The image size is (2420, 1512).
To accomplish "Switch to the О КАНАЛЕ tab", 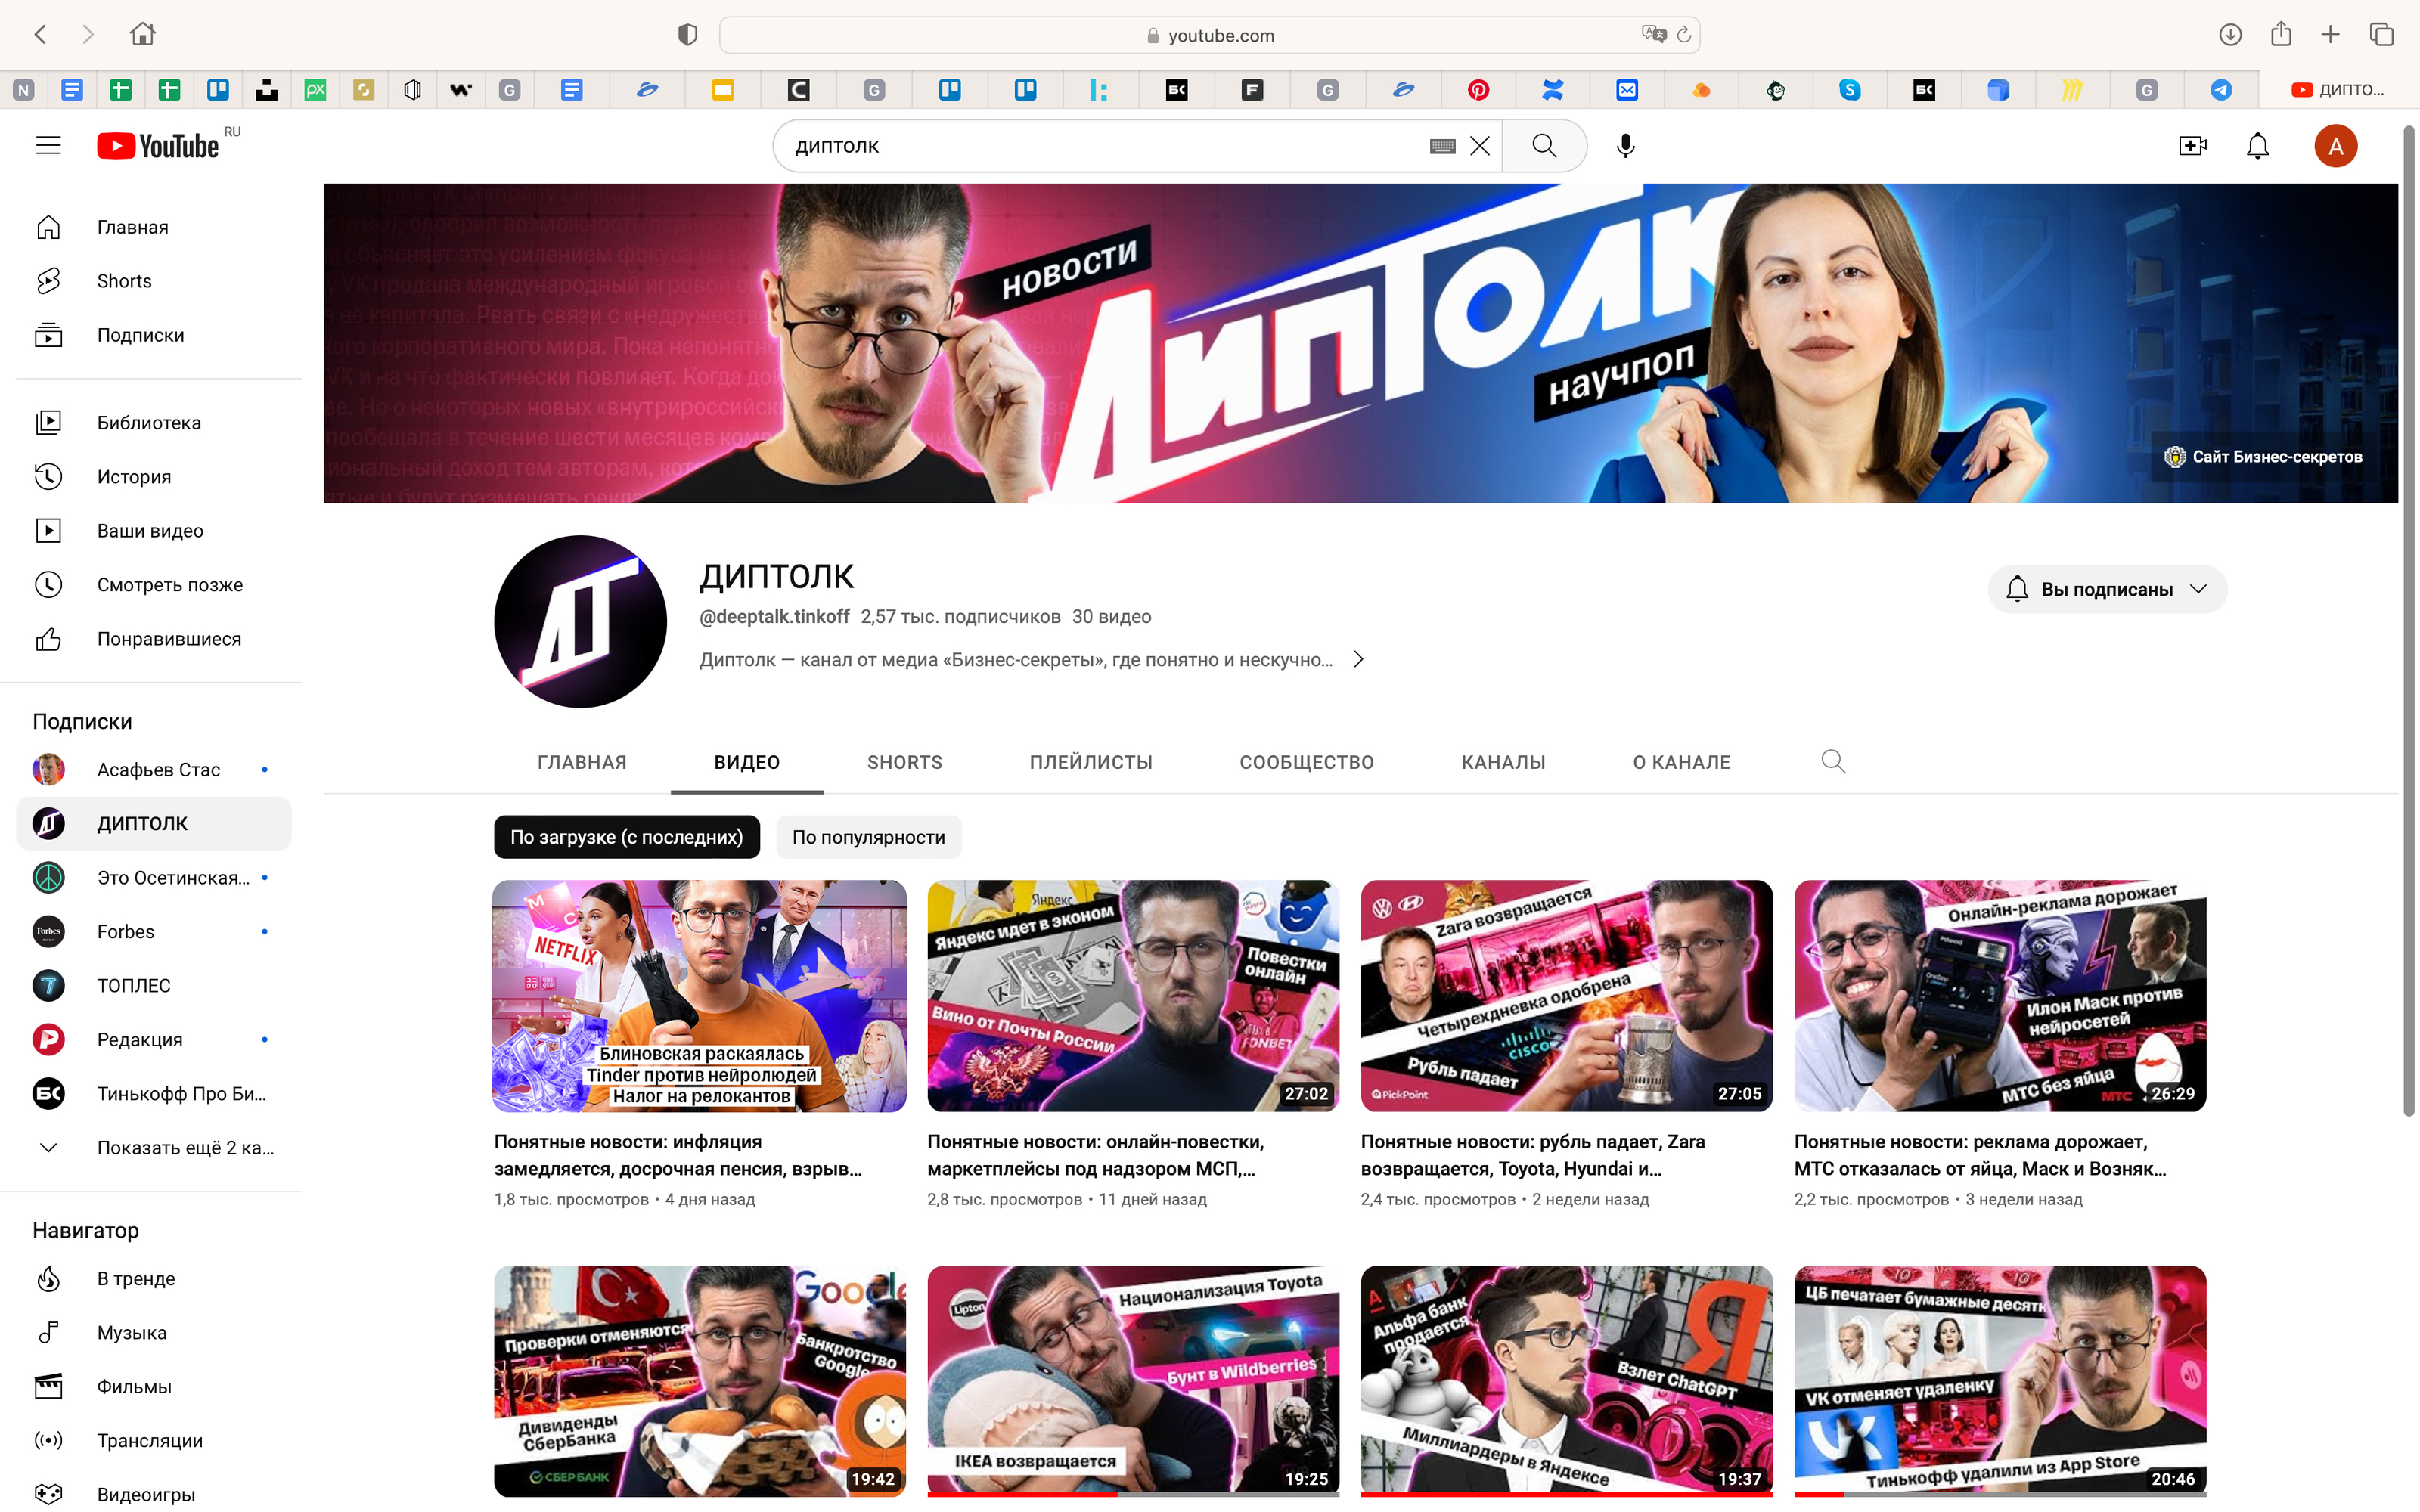I will pos(1681,762).
